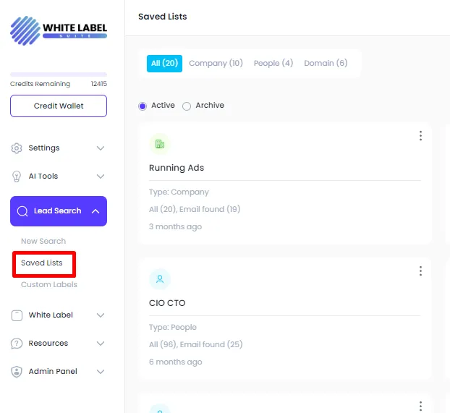Click the credits remaining progress bar
This screenshot has width=450, height=413.
point(59,74)
